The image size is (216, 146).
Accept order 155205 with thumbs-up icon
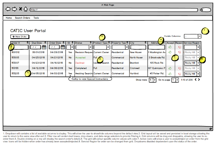tap(170, 74)
